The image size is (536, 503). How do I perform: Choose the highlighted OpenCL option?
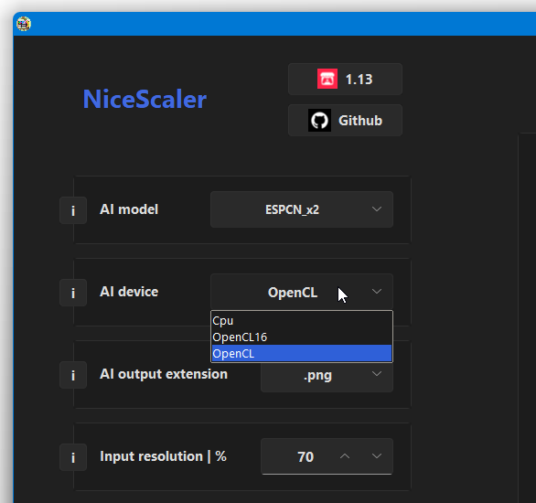click(x=302, y=353)
